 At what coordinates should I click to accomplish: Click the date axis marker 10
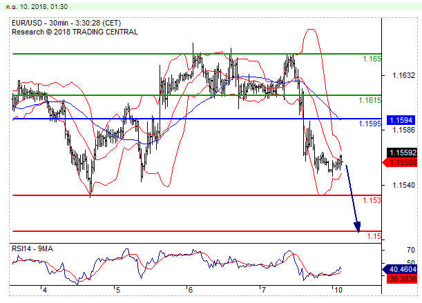(x=338, y=290)
